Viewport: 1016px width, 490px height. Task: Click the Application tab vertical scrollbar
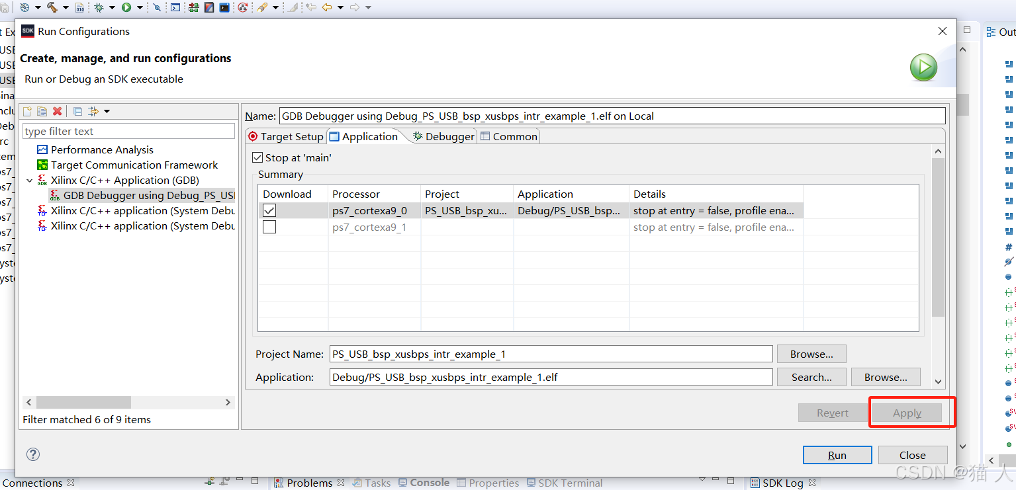(x=938, y=237)
